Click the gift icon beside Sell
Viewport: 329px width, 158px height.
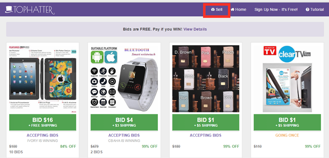pos(213,10)
